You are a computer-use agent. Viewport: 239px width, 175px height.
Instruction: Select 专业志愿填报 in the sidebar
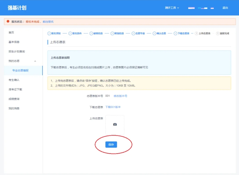coord(20,70)
